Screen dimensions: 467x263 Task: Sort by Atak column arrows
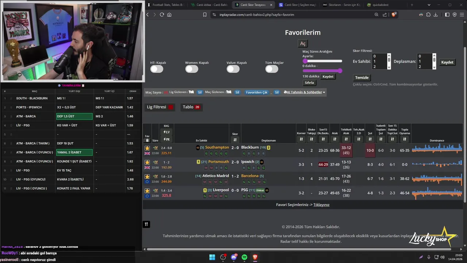coord(335,139)
